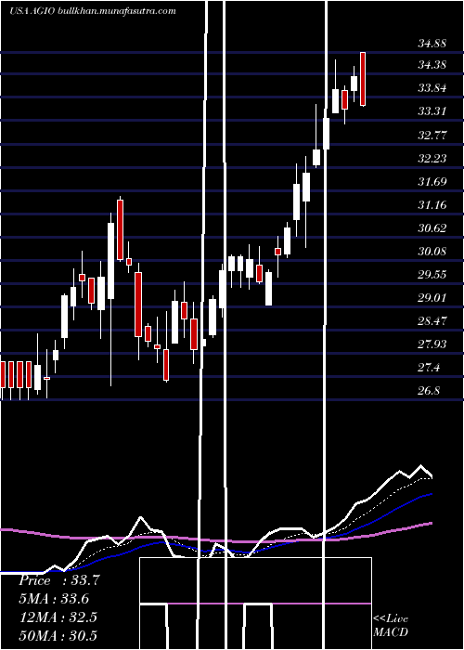Click the tall red candlestick peaking near 31.4
This screenshot has height=650, width=464.
(120, 229)
